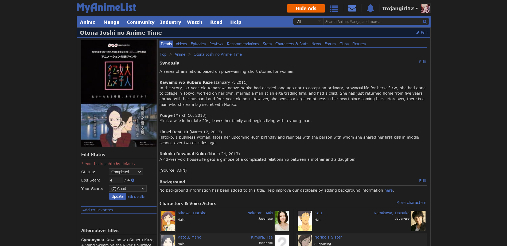Click the MyAnimeList logo
Screen dimensions: 507x246
point(106,8)
